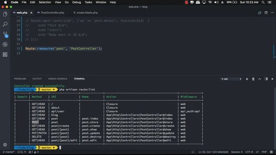Open the Debug view in activity bar
Viewport: 276px width, 155px height.
tap(5, 44)
